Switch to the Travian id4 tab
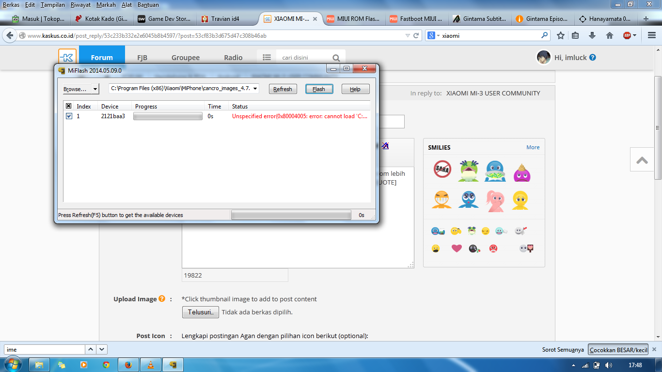This screenshot has height=372, width=662. (x=227, y=19)
